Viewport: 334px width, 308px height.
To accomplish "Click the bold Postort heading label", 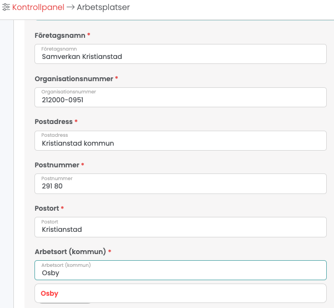I will 47,208.
